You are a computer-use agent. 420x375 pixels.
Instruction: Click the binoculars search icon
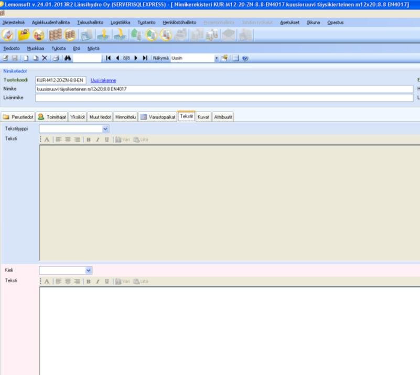point(68,58)
